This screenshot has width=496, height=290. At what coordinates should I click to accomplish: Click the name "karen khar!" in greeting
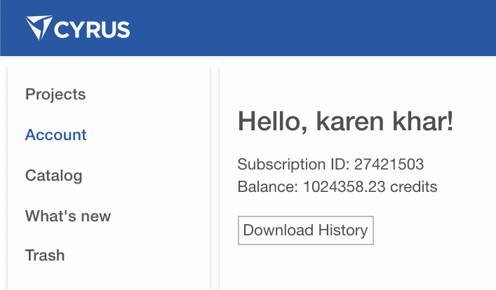click(384, 121)
